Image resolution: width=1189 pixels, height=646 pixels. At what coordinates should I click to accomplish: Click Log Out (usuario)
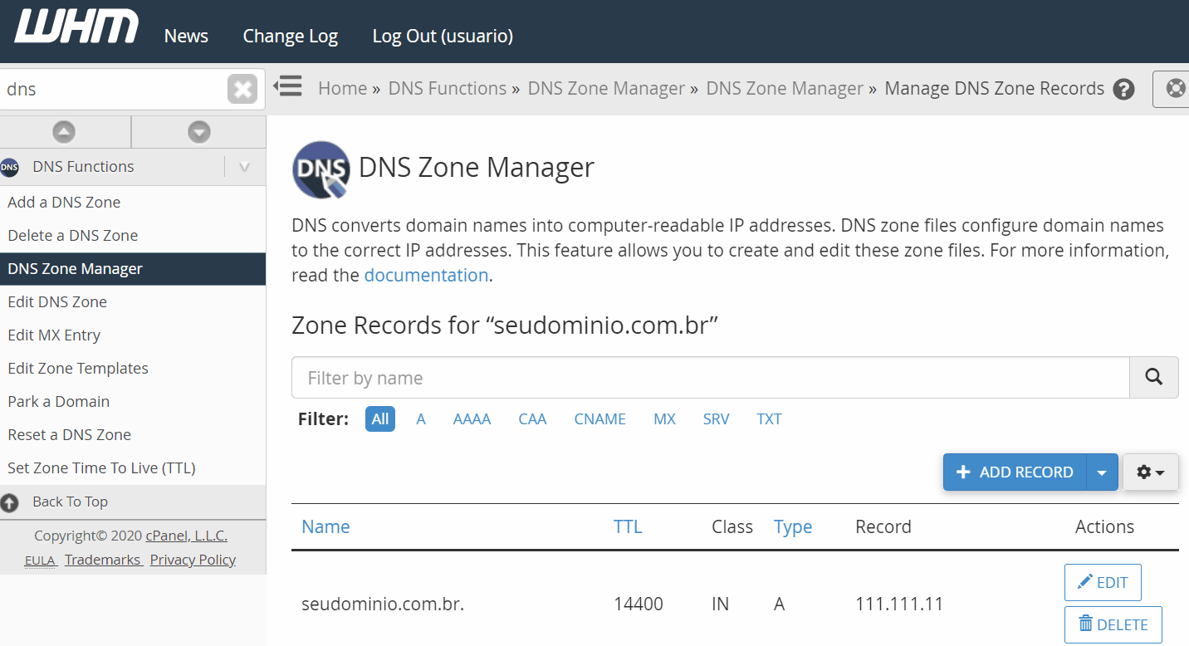coord(443,37)
